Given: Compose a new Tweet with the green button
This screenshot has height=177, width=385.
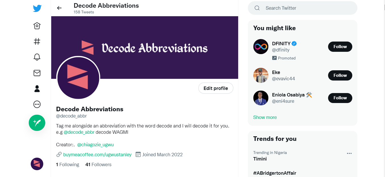Looking at the screenshot, I should [x=37, y=123].
